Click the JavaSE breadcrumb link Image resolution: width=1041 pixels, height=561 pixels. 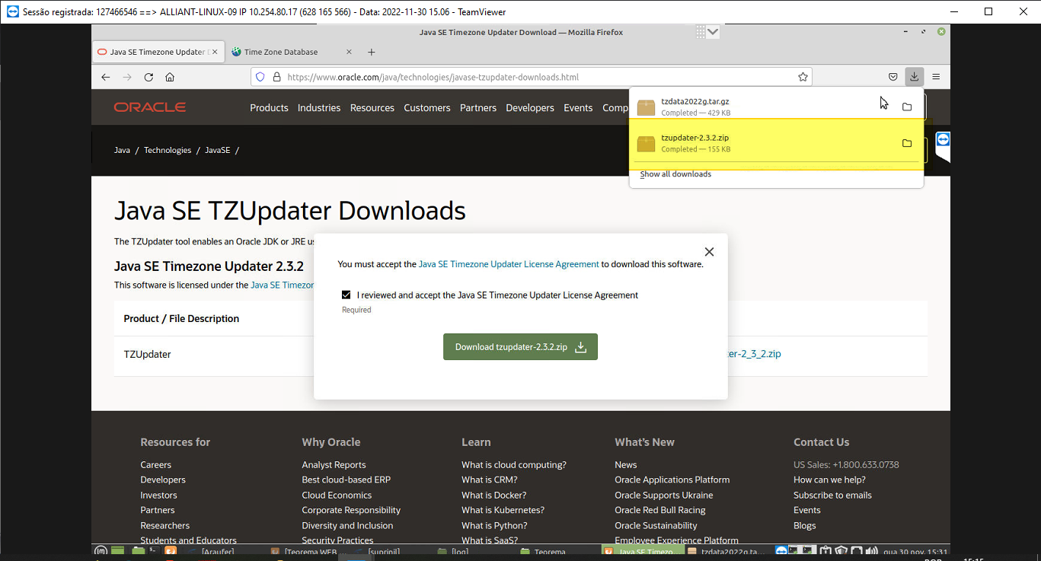click(x=217, y=150)
